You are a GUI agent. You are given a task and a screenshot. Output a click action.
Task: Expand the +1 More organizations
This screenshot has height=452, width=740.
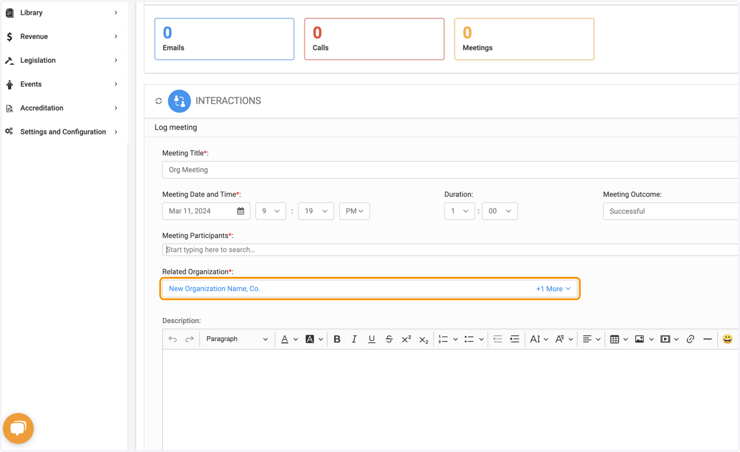(x=553, y=289)
